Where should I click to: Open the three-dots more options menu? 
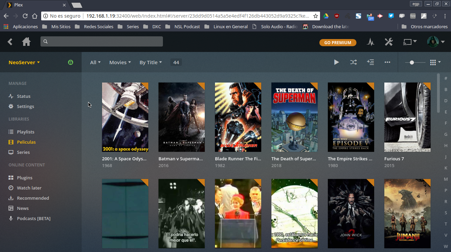point(387,62)
